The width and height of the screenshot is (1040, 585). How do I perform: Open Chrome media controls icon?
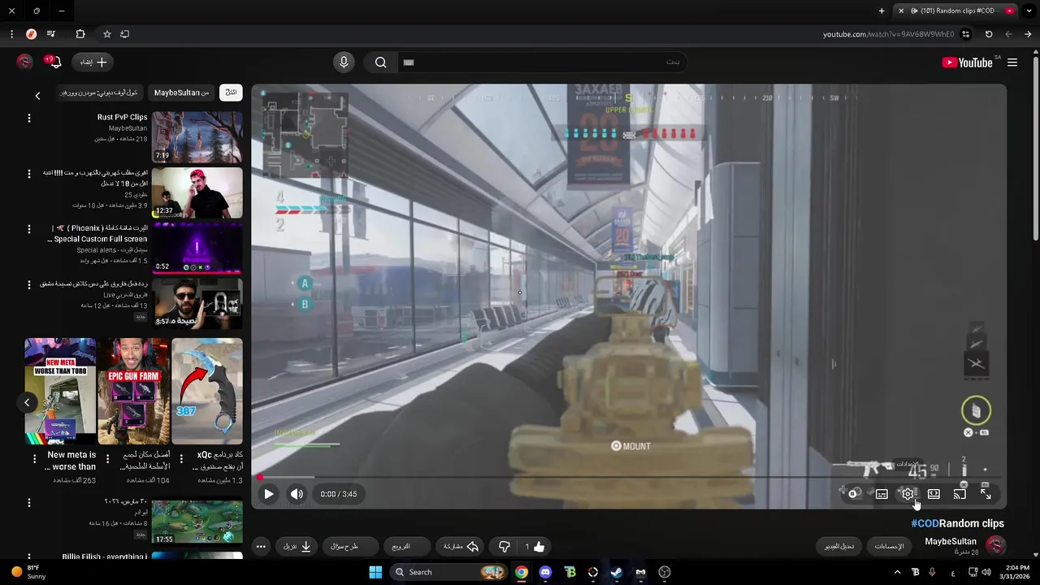point(51,34)
